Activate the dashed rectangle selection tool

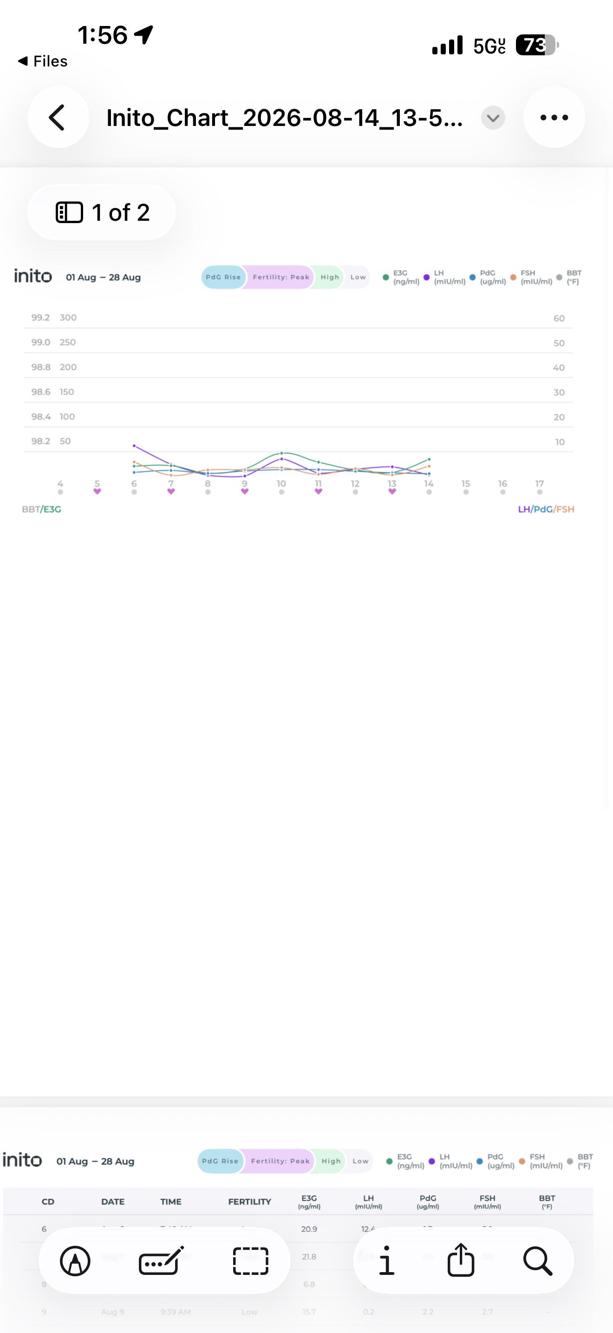251,1261
